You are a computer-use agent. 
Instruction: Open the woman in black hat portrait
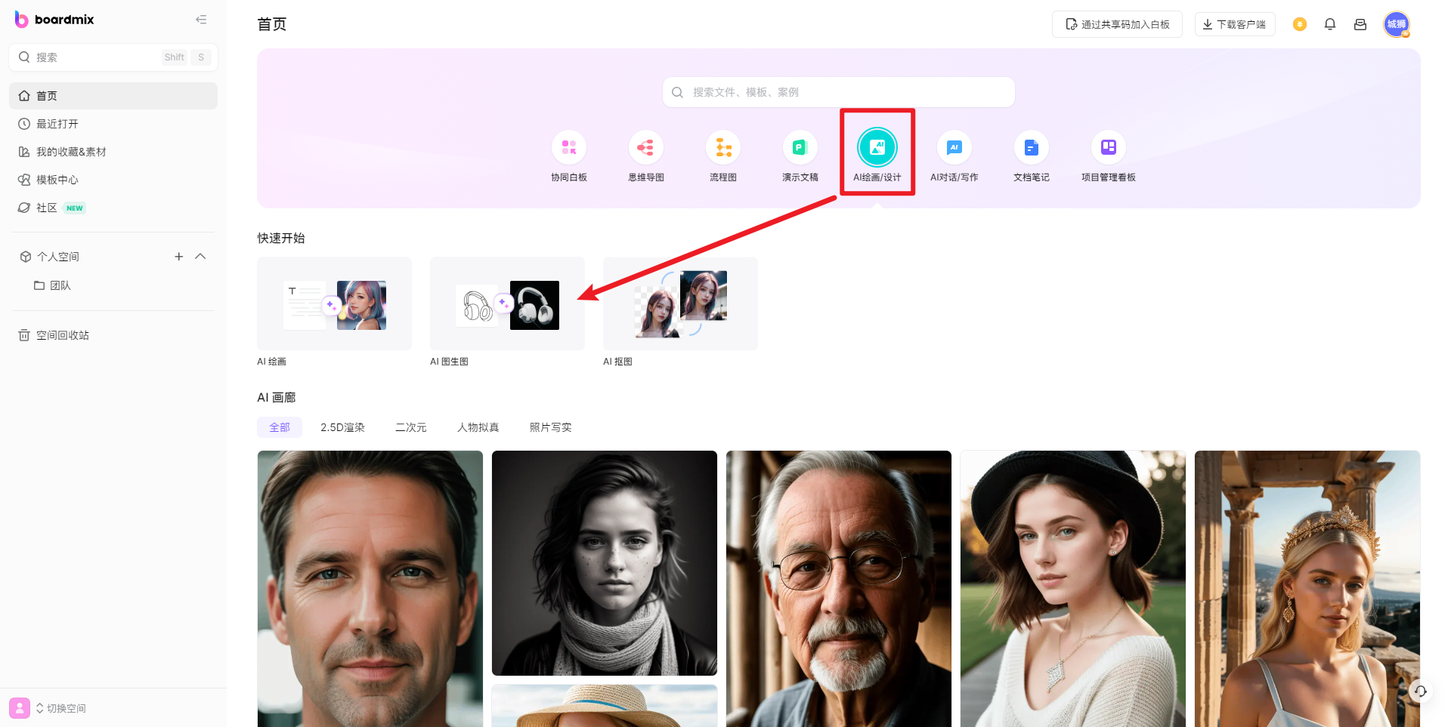(x=1073, y=589)
